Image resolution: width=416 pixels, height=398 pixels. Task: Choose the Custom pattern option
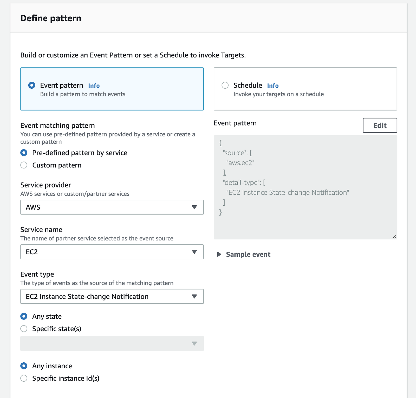coord(24,165)
